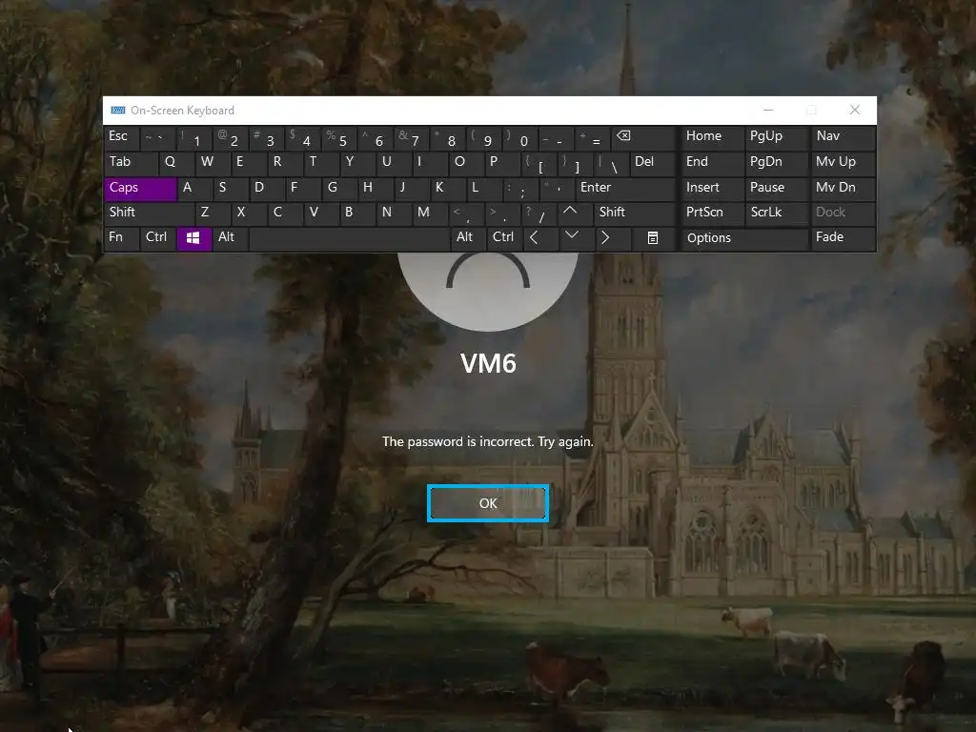Click the A key
The height and width of the screenshot is (732, 976).
[x=194, y=190]
